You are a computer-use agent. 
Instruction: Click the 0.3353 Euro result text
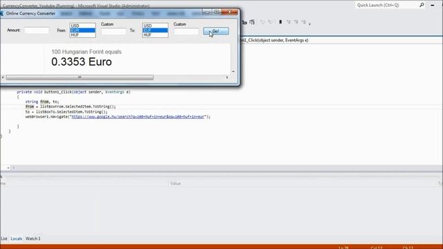pos(82,62)
